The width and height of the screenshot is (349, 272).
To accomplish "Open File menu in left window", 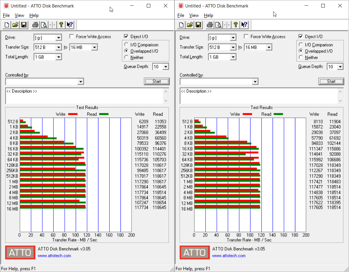I will click(6, 15).
